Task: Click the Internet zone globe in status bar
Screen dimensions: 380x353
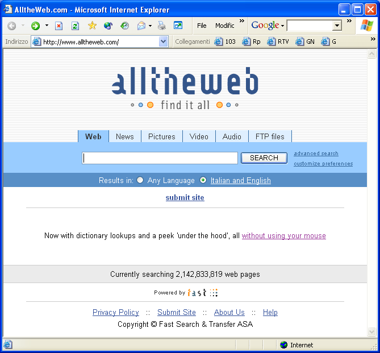Action: click(x=283, y=344)
